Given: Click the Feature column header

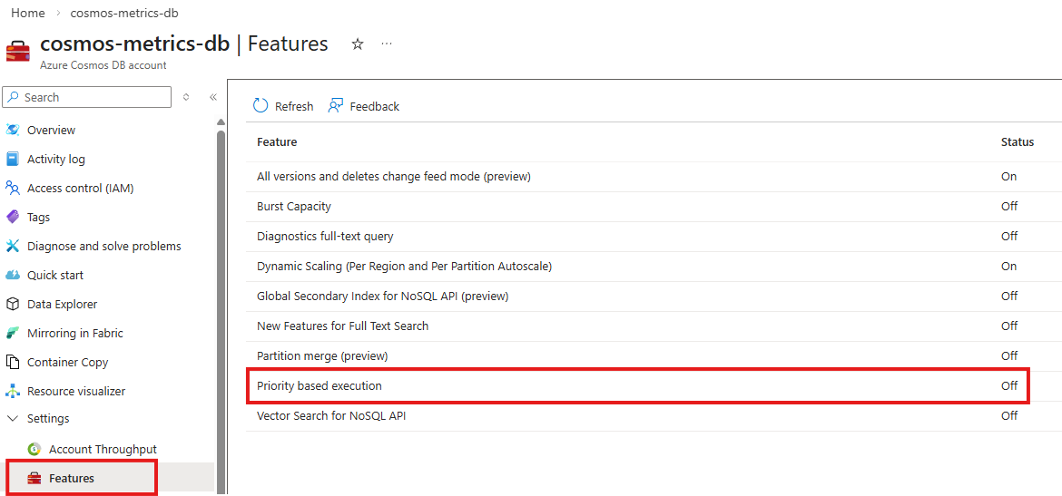Looking at the screenshot, I should (277, 142).
